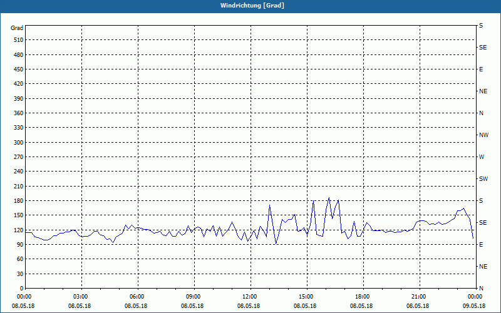
Task: Select the 480 degree axis value
Action: (x=18, y=55)
